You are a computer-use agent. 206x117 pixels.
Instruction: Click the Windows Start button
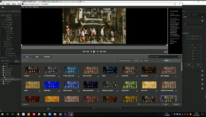[x=2, y=114]
